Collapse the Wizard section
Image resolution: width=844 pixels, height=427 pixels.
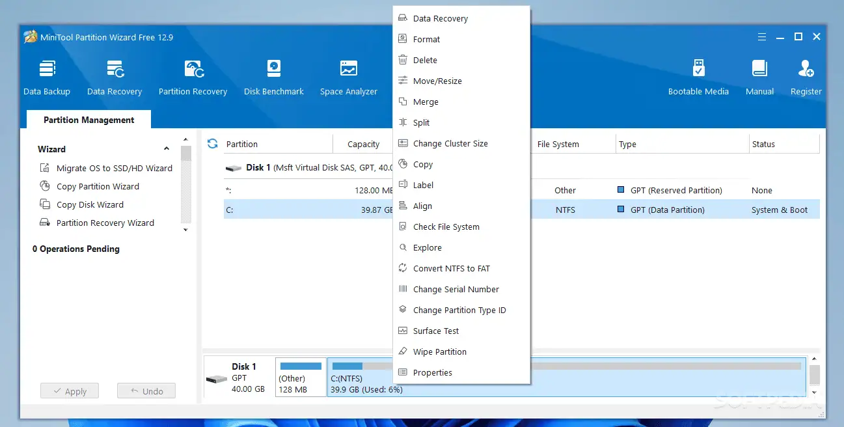point(167,149)
